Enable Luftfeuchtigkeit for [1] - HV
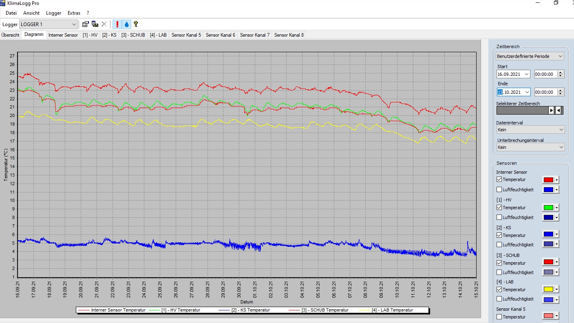 click(x=499, y=217)
